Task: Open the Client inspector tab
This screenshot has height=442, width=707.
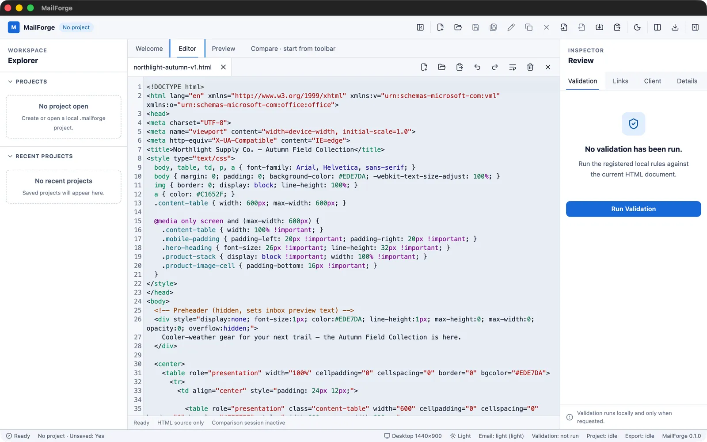Action: pos(653,81)
